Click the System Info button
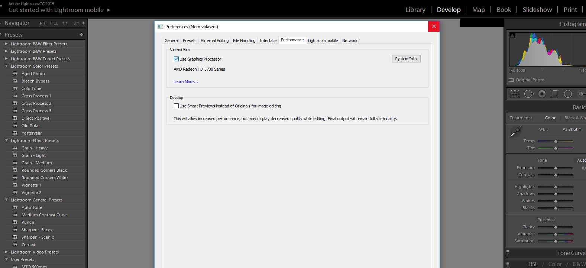 (406, 59)
